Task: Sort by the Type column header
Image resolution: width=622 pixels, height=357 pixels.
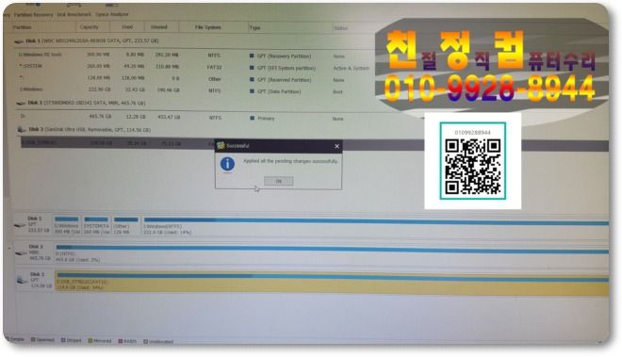Action: click(x=254, y=27)
